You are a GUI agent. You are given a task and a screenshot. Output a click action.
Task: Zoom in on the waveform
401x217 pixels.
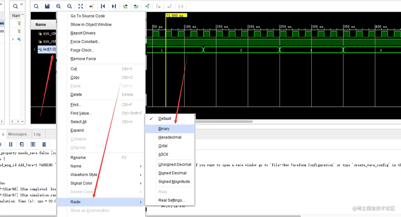[58, 6]
